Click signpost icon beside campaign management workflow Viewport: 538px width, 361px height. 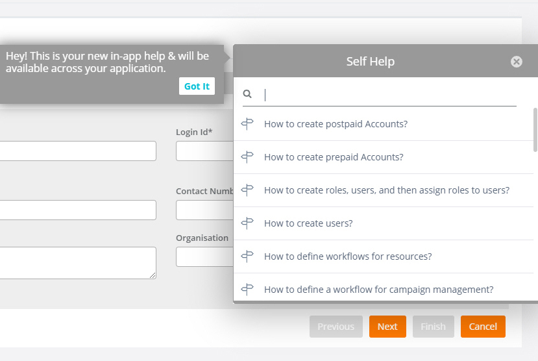coord(247,290)
